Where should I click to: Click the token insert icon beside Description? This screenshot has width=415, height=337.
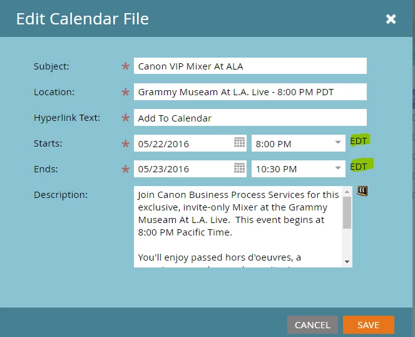pos(362,191)
